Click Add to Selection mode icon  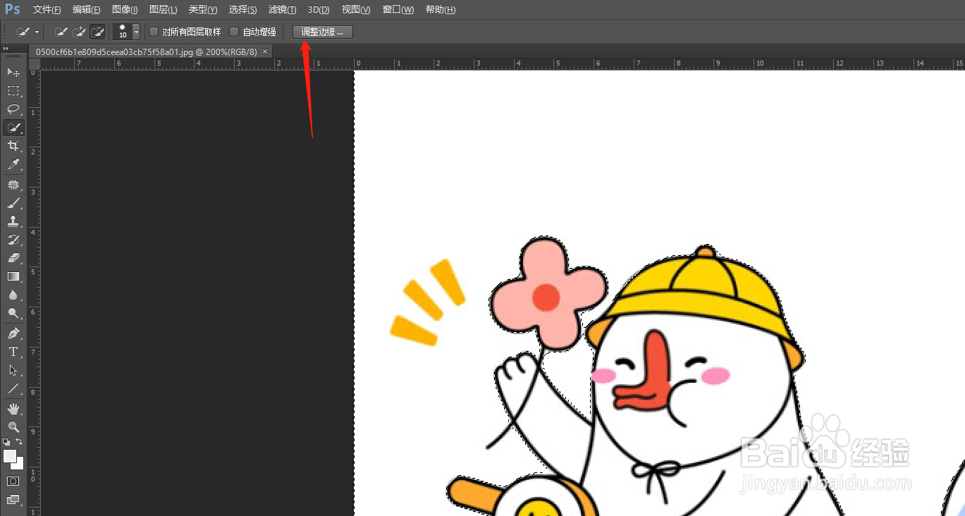coord(80,32)
